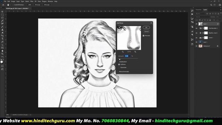Select the Clone Stamp tool
This screenshot has width=222, height=125.
click(2, 30)
